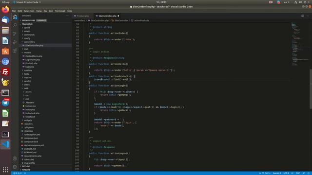Viewport: 312px width, 175px height.
Task: Change indentation via Spaces: 4 status item
Action: pyautogui.click(x=277, y=173)
